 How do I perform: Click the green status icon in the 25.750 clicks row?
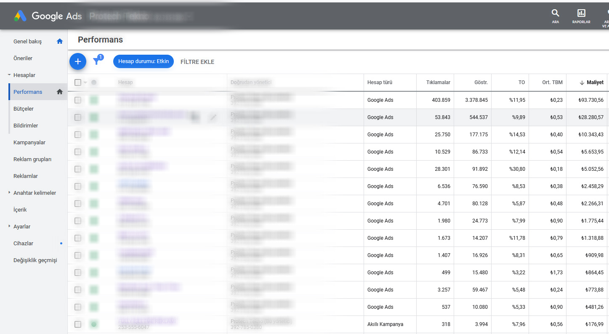point(94,135)
